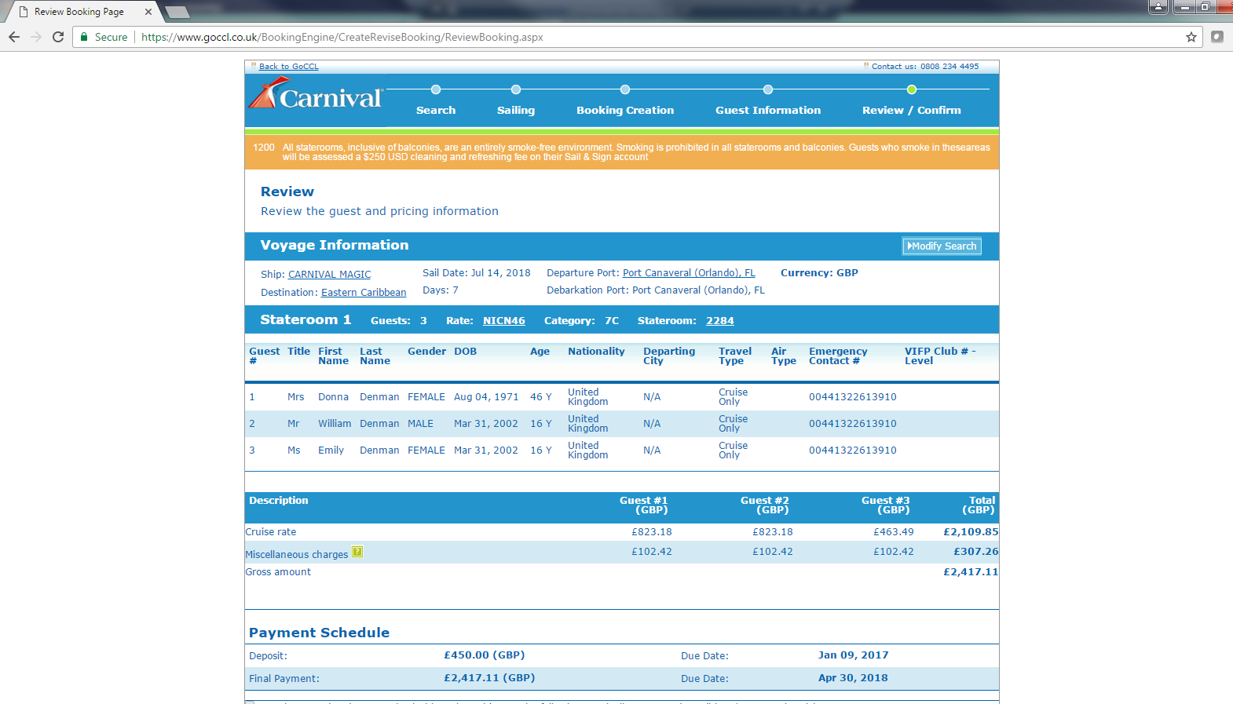Click the final payment due date Apr 30, 2018
Viewport: 1233px width, 704px height.
(853, 678)
